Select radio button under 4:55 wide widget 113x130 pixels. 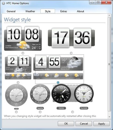coord(58,82)
